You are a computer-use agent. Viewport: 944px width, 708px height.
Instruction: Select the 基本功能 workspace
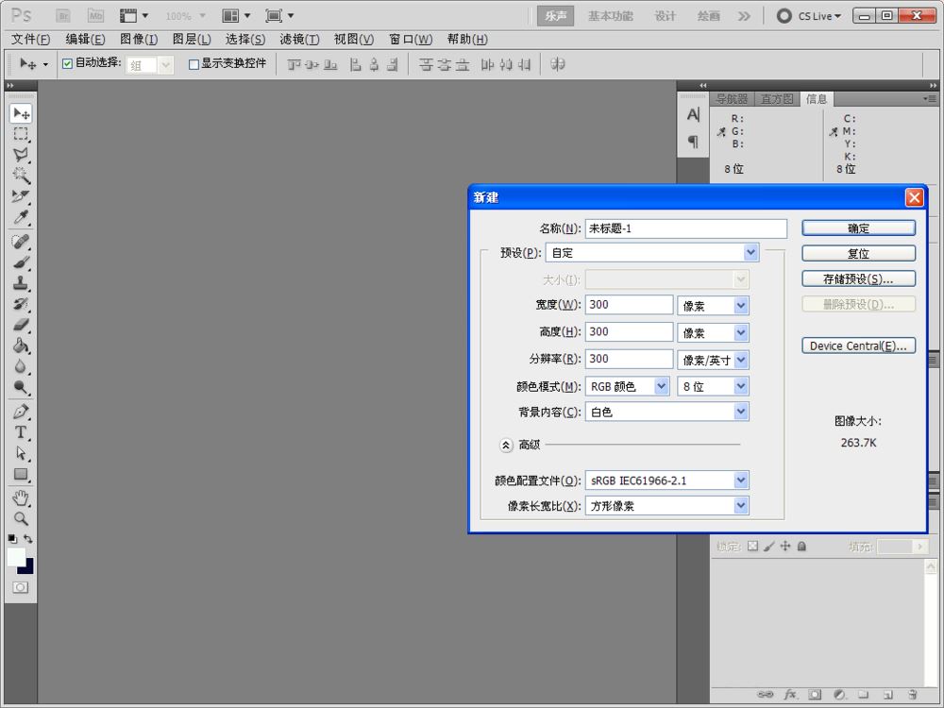[611, 16]
